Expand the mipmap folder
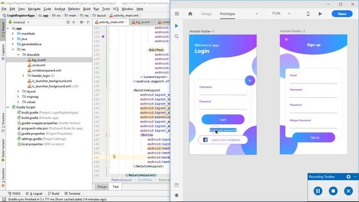This screenshot has width=359, height=202. click(19, 97)
